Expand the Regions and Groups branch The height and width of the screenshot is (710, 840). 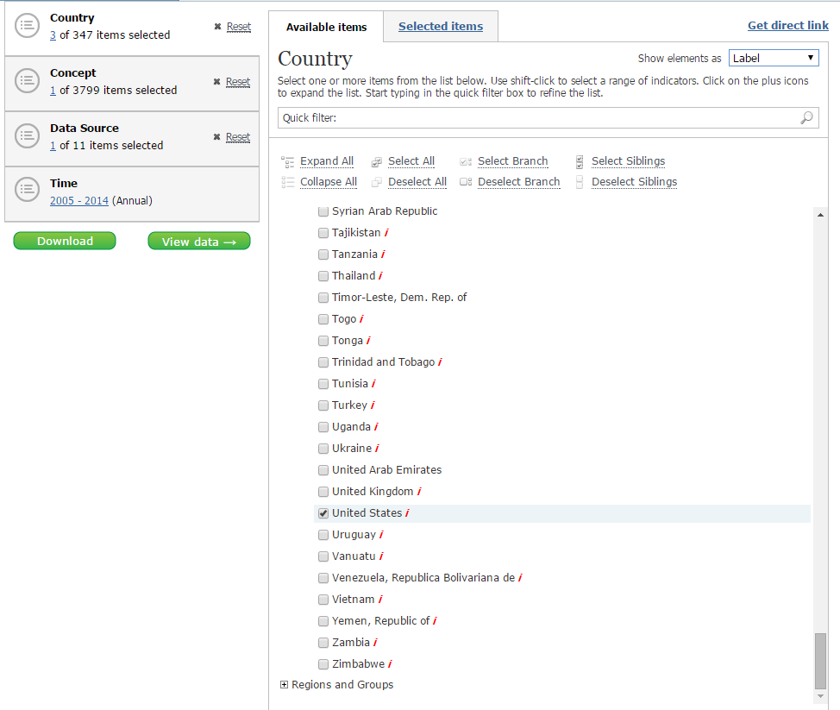[x=285, y=685]
